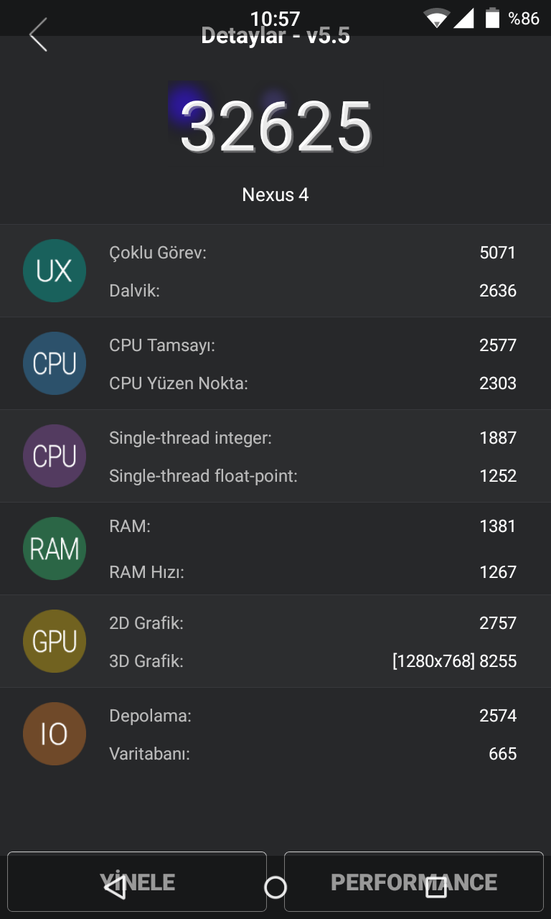
Task: Tap the total score 32625
Action: point(276,128)
